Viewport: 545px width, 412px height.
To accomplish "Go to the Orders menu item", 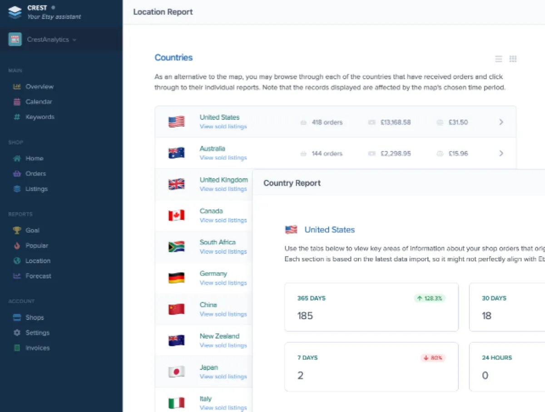I will coord(36,174).
